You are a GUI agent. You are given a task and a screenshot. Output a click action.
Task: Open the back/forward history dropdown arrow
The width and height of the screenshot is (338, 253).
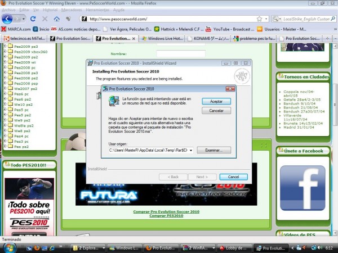click(x=24, y=19)
